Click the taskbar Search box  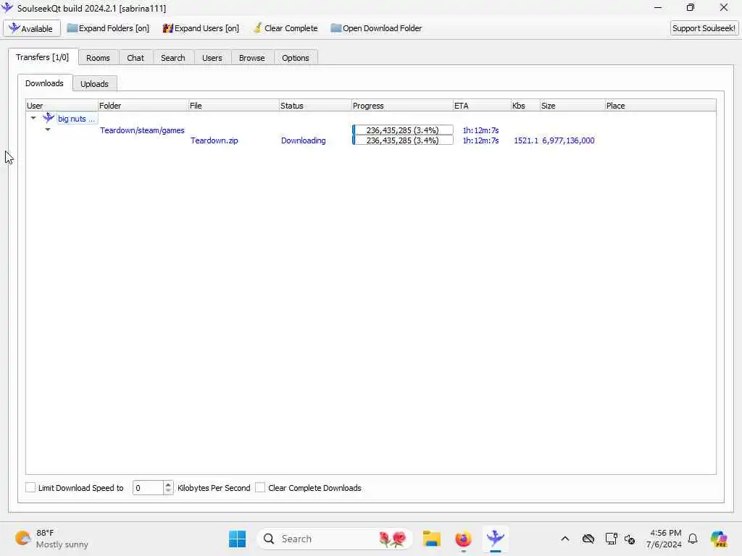335,539
